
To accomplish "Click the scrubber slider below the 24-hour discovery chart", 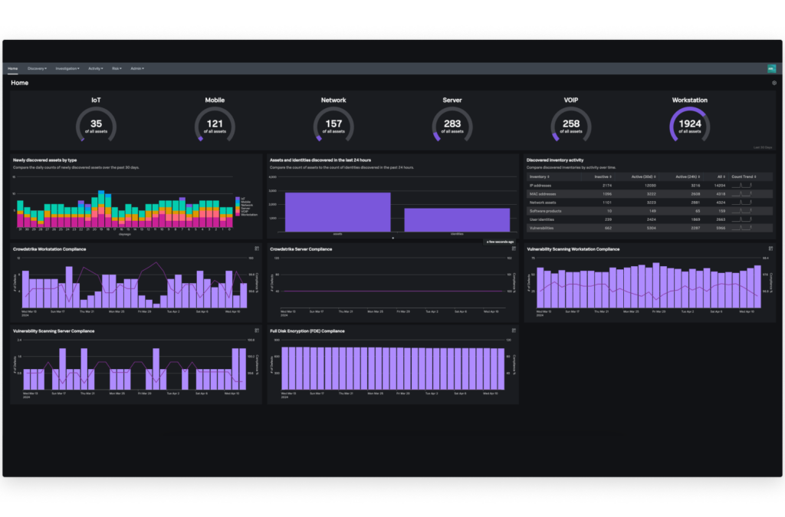I will [x=392, y=239].
